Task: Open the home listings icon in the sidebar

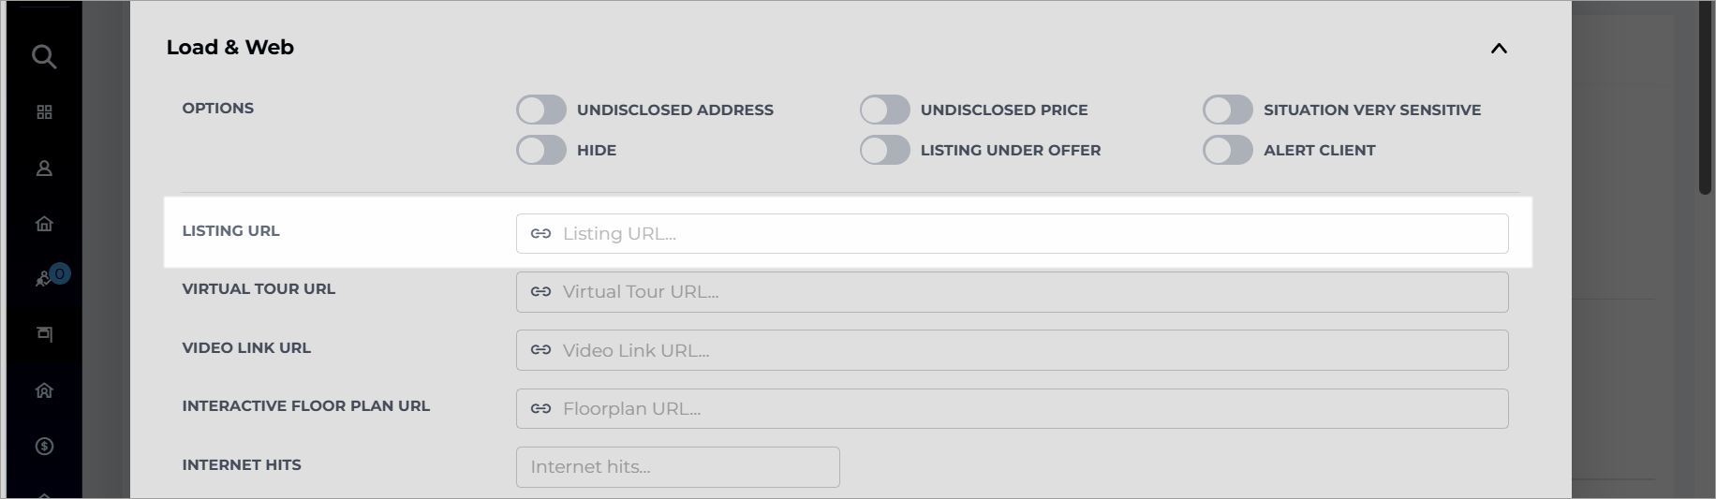Action: (x=44, y=224)
